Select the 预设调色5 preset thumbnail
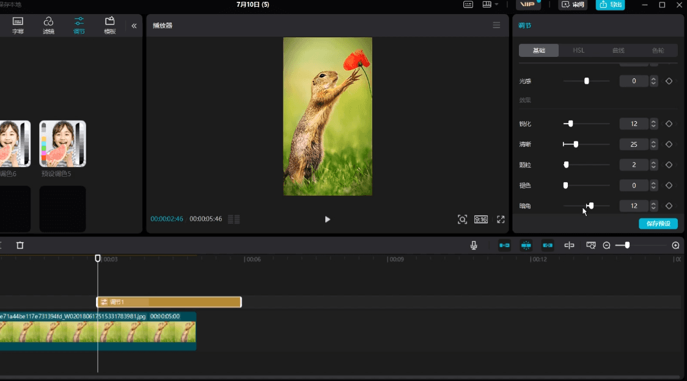The image size is (687, 381). coord(63,144)
